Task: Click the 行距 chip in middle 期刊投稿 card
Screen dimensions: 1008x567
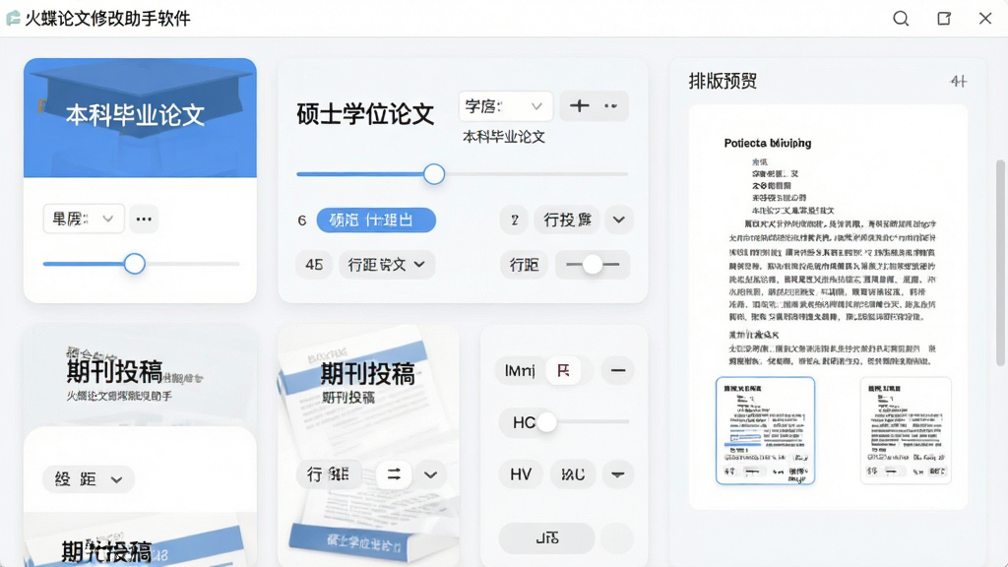Action: point(329,474)
